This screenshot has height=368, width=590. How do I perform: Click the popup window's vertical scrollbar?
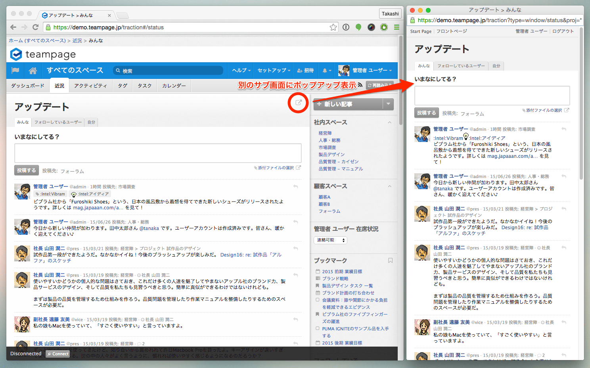[581, 103]
